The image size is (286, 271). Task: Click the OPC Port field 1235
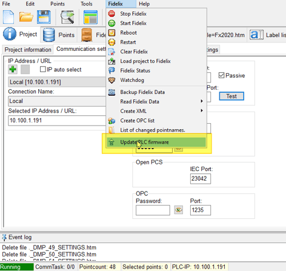coord(201,210)
